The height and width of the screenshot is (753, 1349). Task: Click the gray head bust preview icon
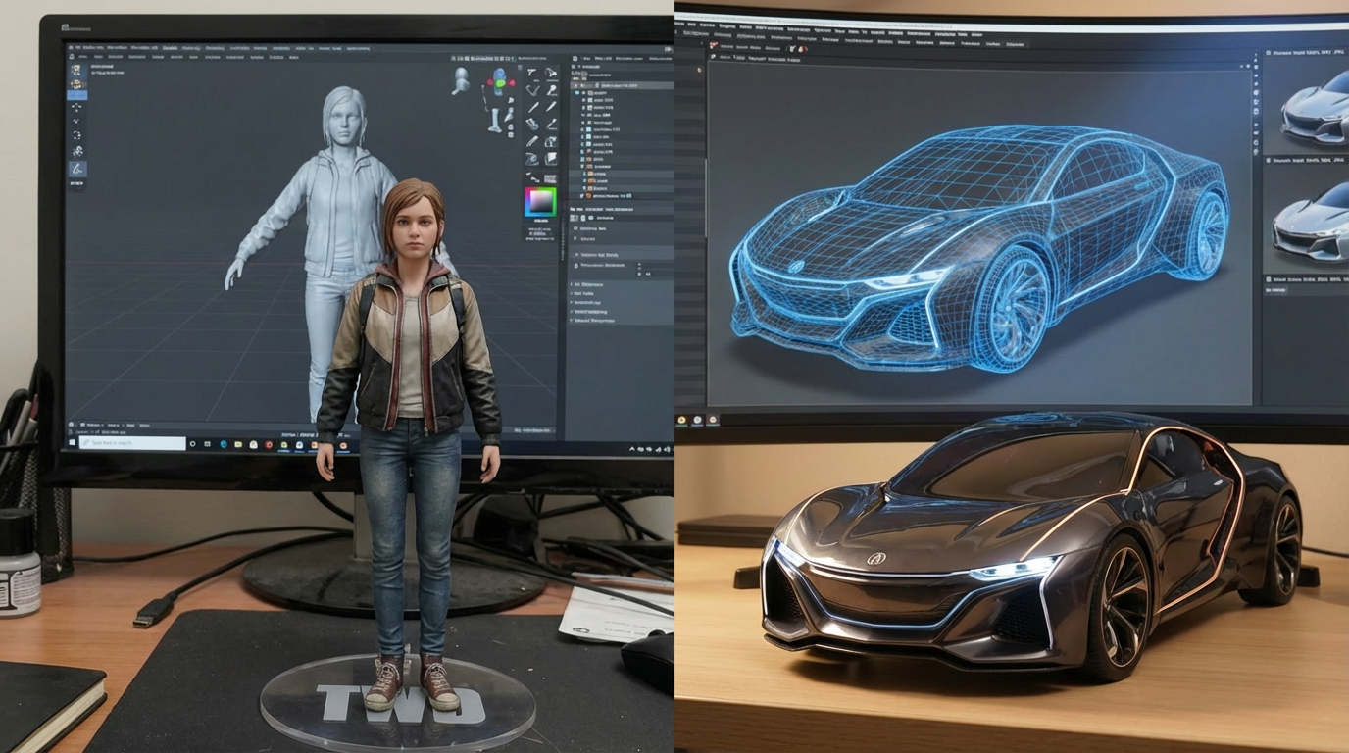point(460,80)
